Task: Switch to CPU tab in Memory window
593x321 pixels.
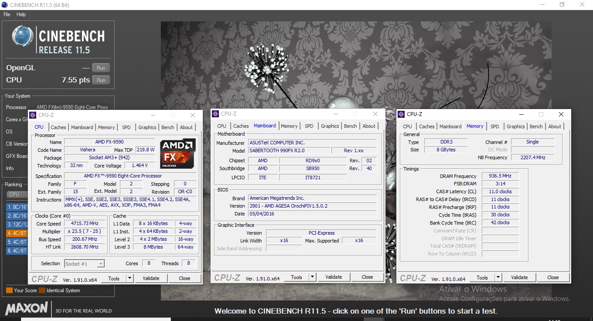Action: click(407, 126)
